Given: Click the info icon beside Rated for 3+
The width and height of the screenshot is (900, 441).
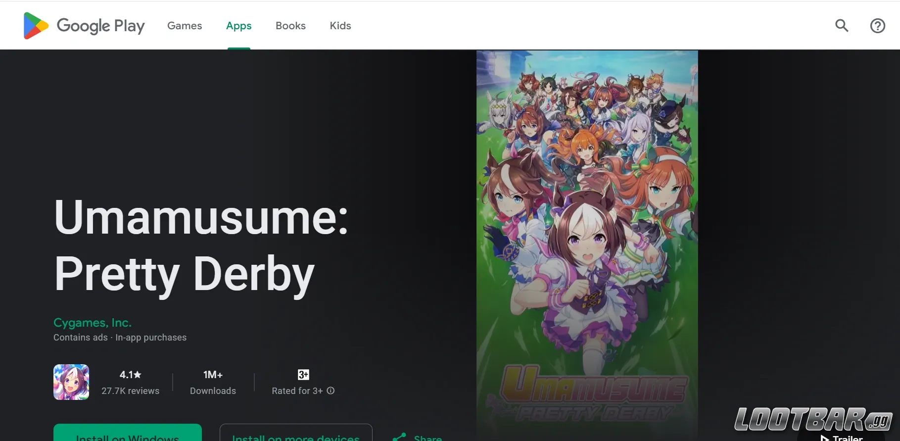Looking at the screenshot, I should coord(331,391).
